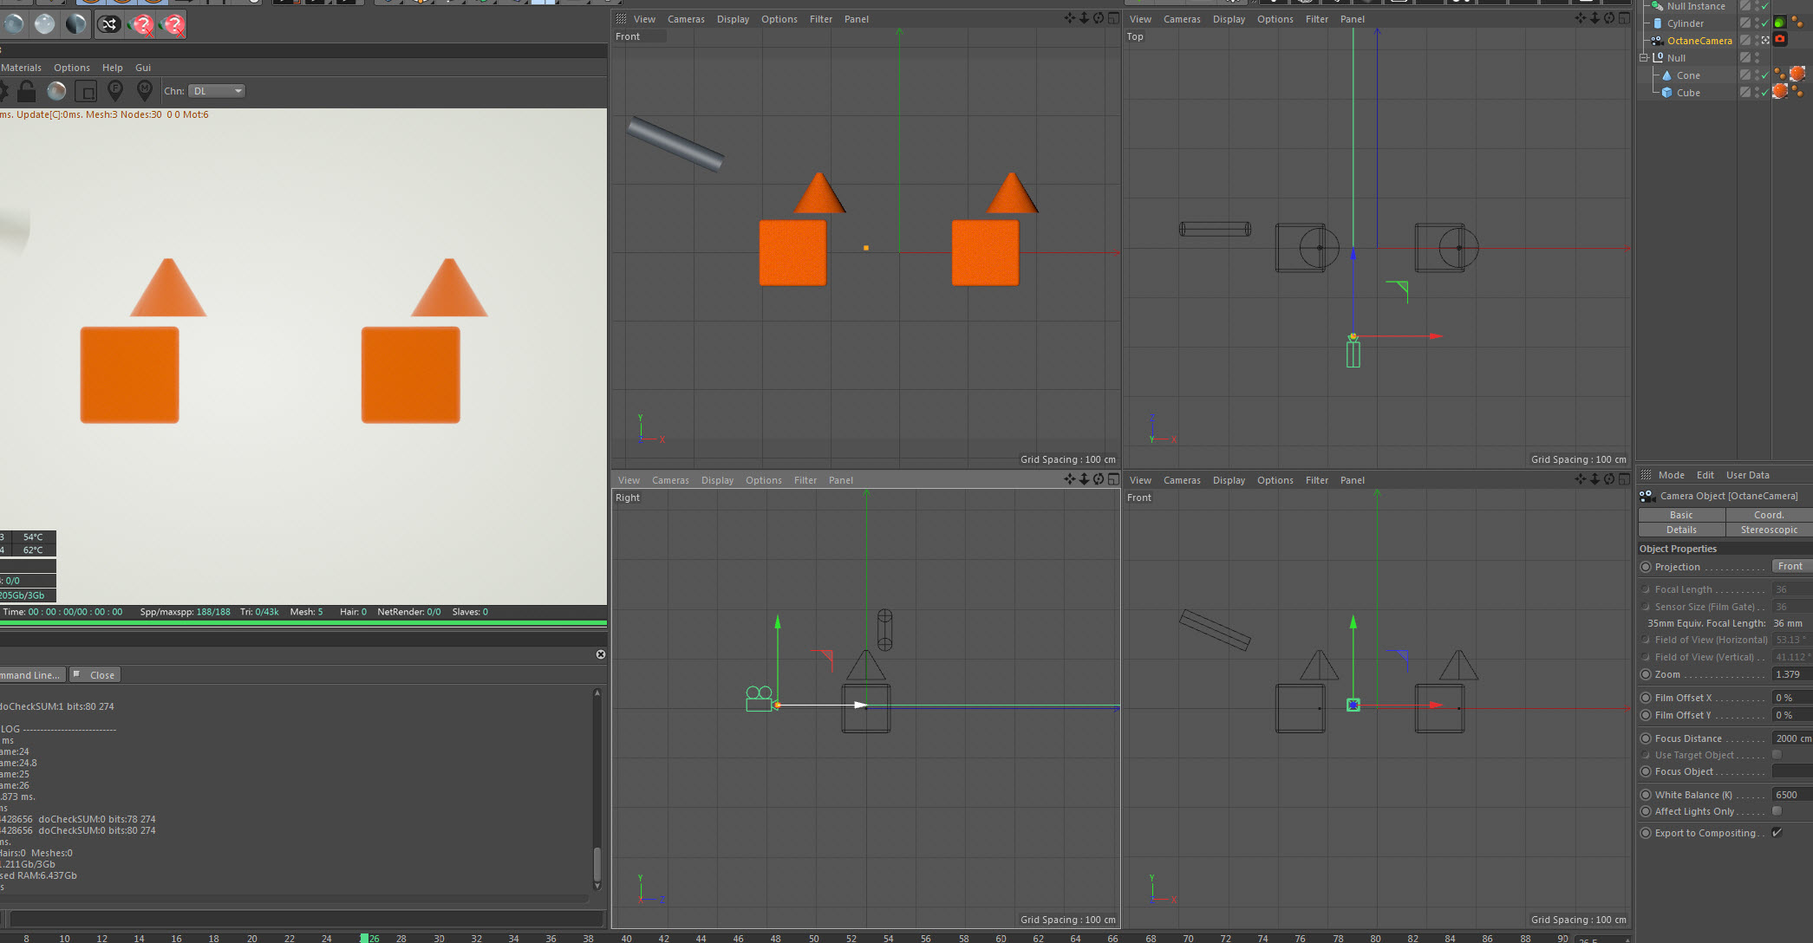Collapse the Null object tree

1643,58
